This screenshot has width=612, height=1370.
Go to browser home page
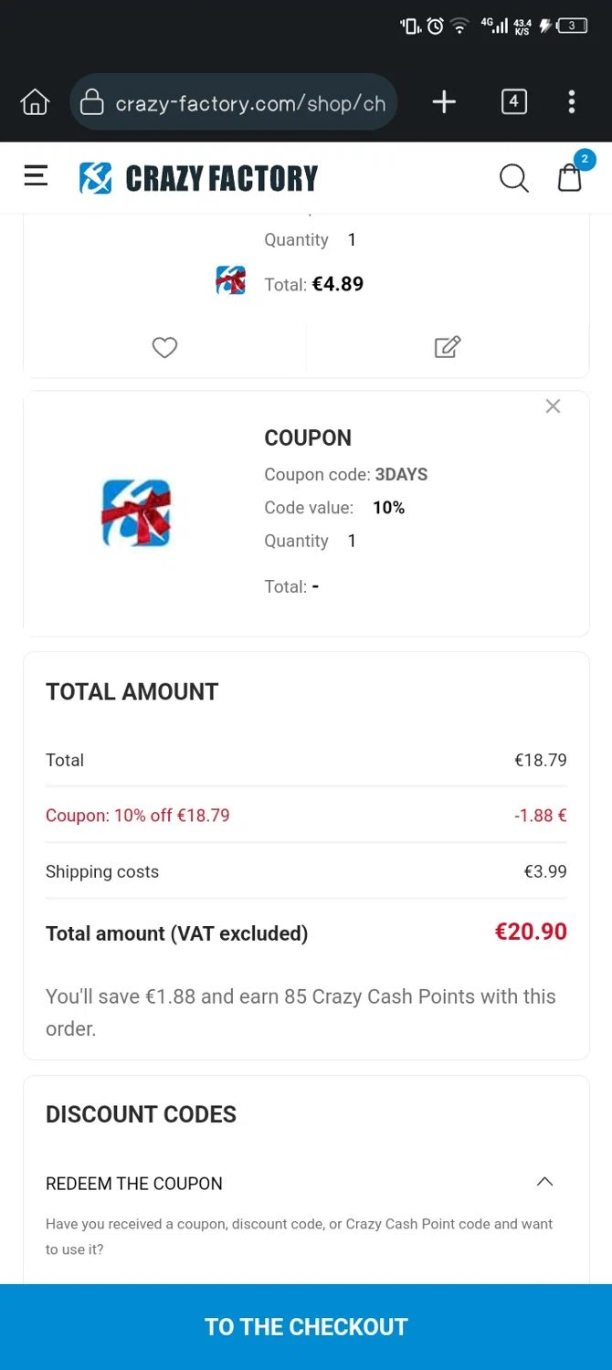point(35,101)
